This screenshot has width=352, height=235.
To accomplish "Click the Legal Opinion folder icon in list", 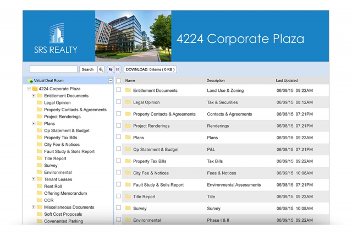I will point(128,102).
